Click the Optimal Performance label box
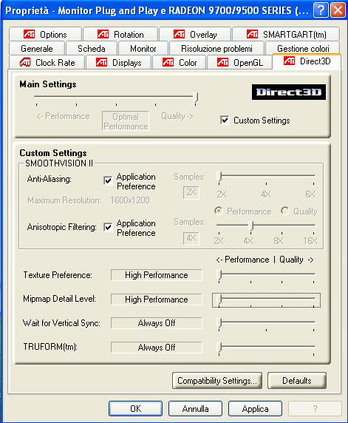 click(x=126, y=121)
